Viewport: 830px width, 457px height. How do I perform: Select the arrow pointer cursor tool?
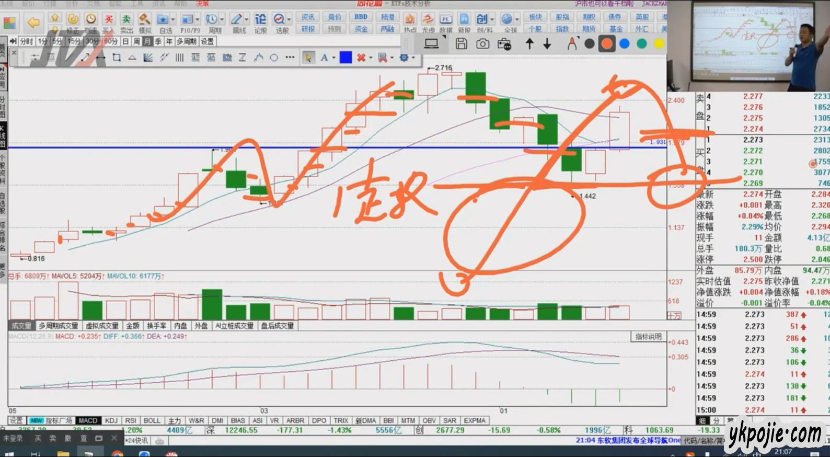tap(308, 58)
